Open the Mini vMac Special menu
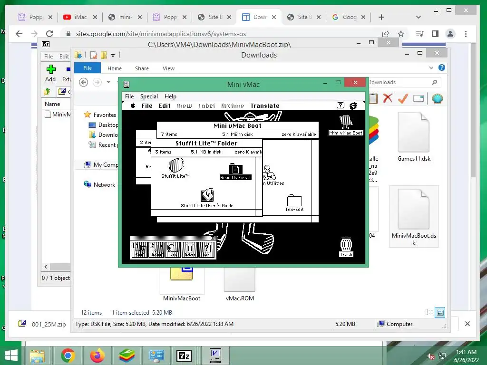 click(149, 96)
